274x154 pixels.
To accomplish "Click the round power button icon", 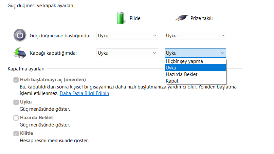I will click(x=20, y=35).
